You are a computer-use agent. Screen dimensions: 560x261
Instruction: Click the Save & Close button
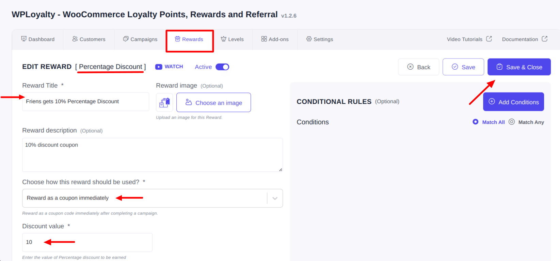click(x=519, y=67)
